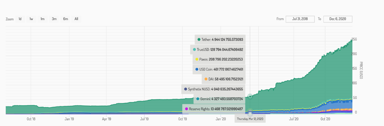Click the green Tether dot in tooltip
The image size is (384, 126).
(x=199, y=39)
